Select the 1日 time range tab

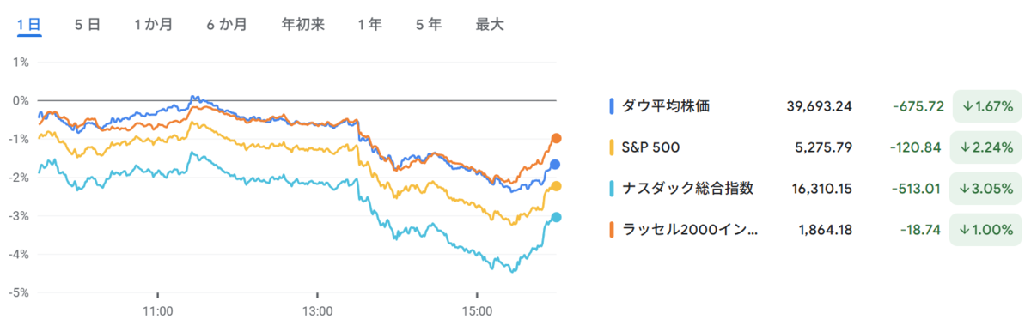pyautogui.click(x=29, y=25)
